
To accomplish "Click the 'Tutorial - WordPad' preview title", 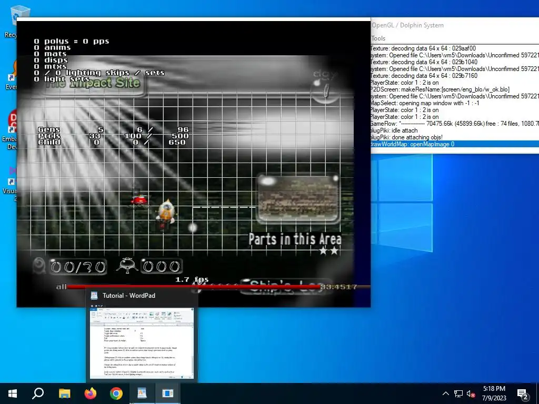I will [128, 296].
